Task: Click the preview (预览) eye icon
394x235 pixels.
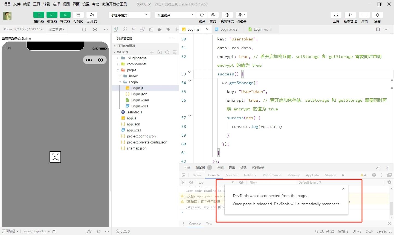Action: [213, 15]
